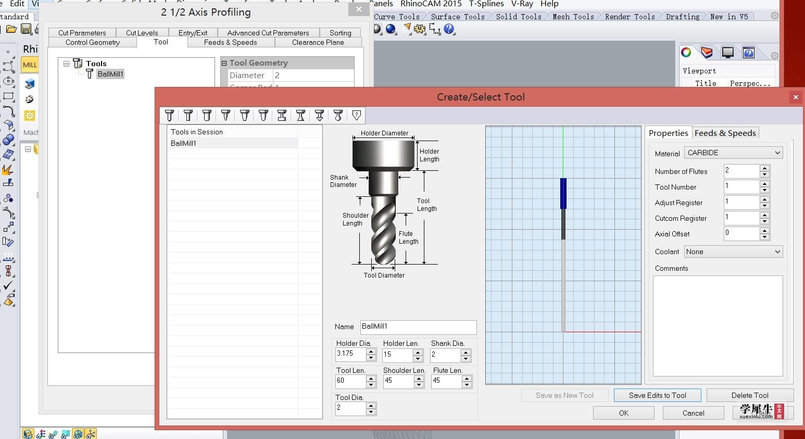
Task: Increase Axial Offset spinner value
Action: 764,231
